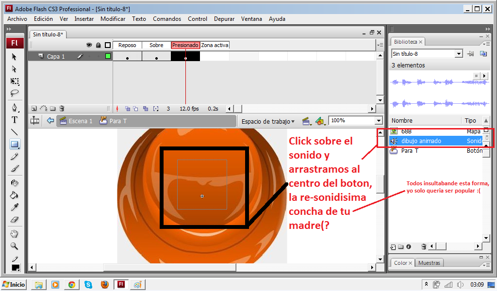497x291 pixels.
Task: Expand Espacio de trabajo menu
Action: 268,121
